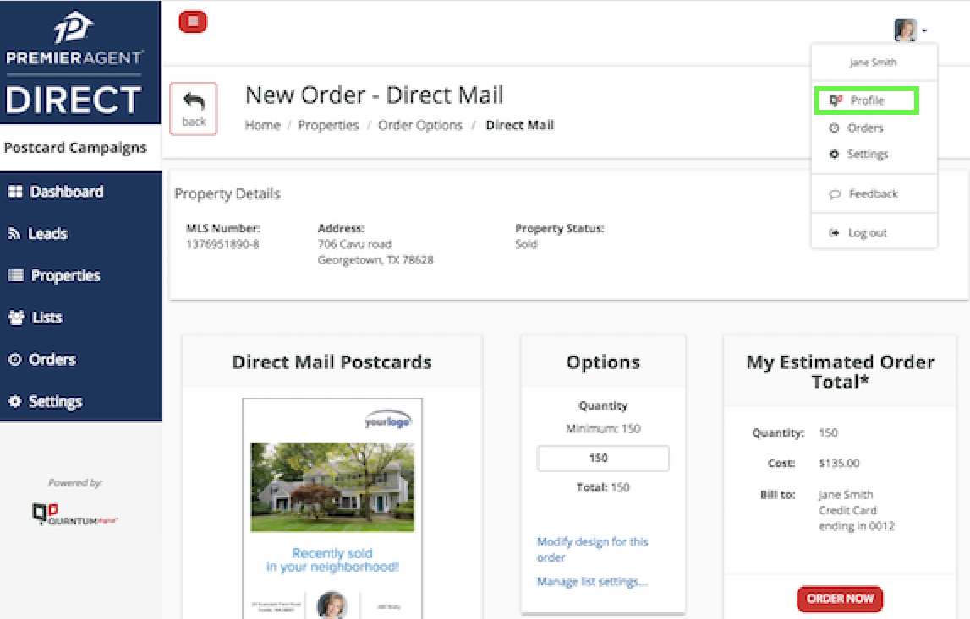Screen dimensions: 970x619
Task: Open Orders in the sidebar
Action: click(x=52, y=360)
